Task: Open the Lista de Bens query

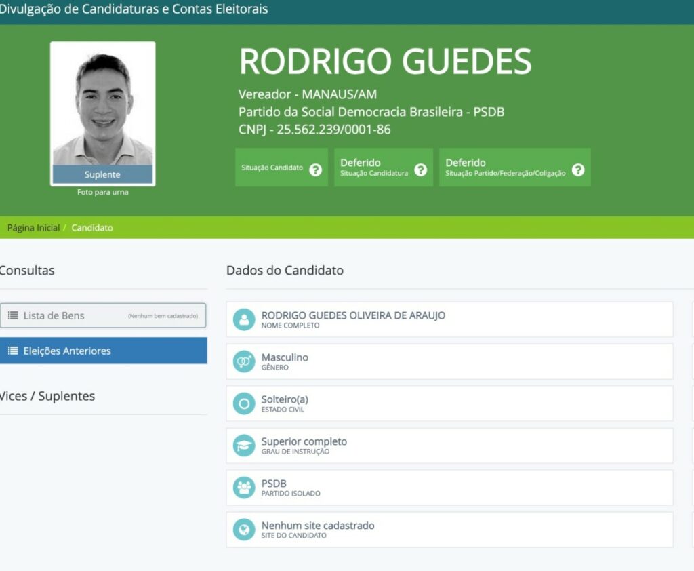Action: click(x=103, y=315)
